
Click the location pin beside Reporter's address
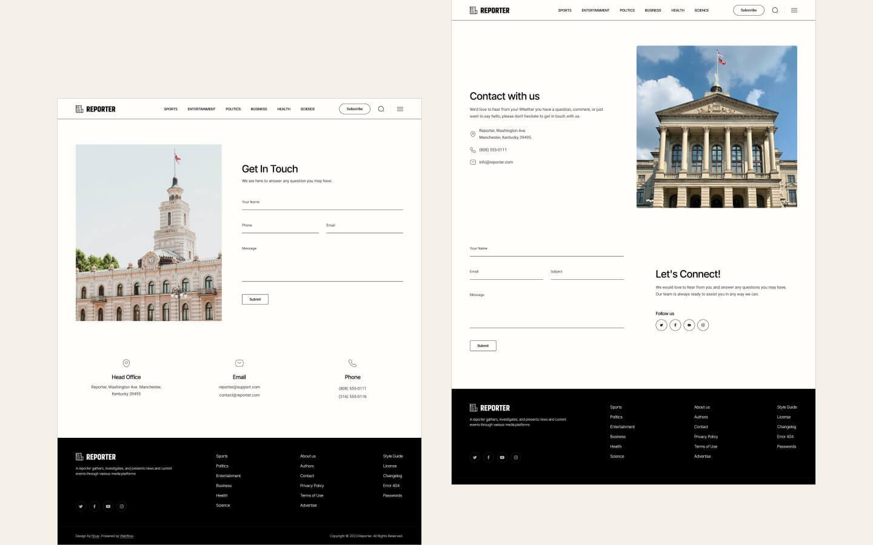[x=473, y=134]
